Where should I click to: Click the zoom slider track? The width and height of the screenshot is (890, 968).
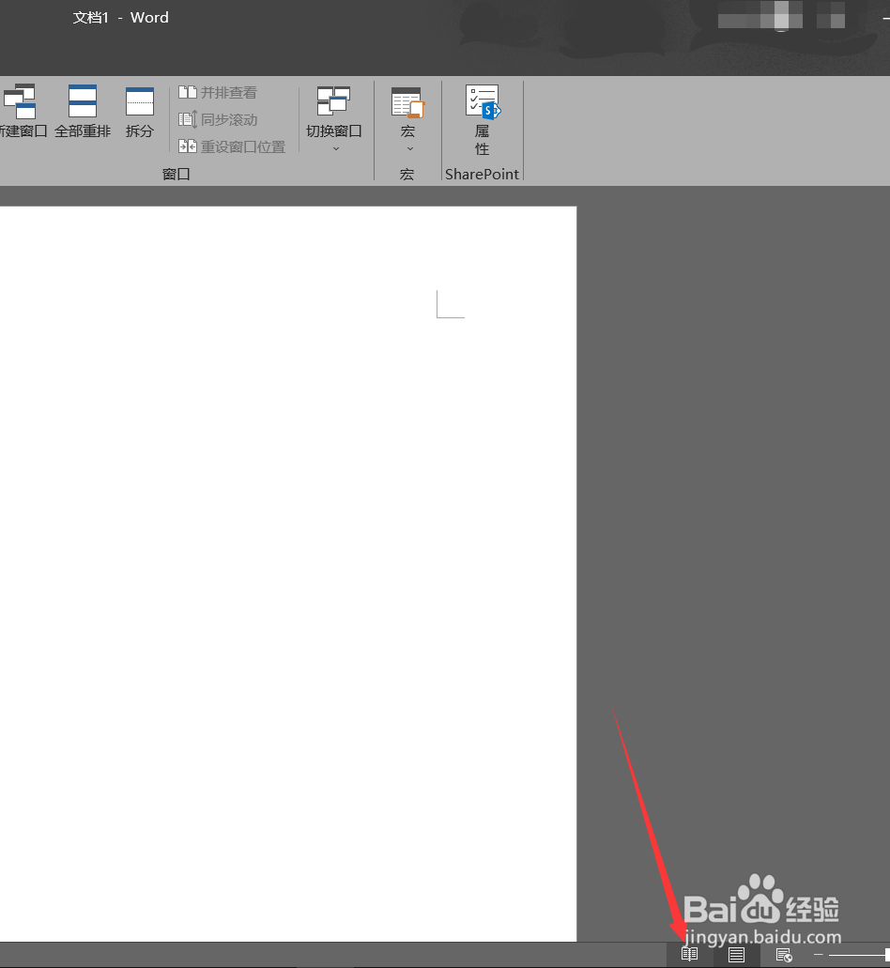point(858,955)
